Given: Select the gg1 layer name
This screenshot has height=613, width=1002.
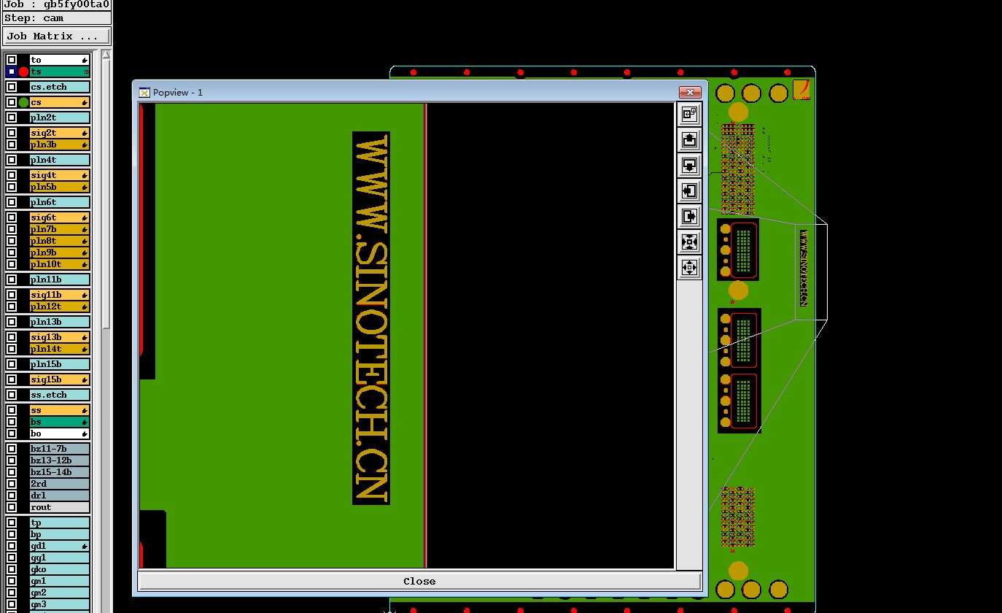Looking at the screenshot, I should coord(60,558).
